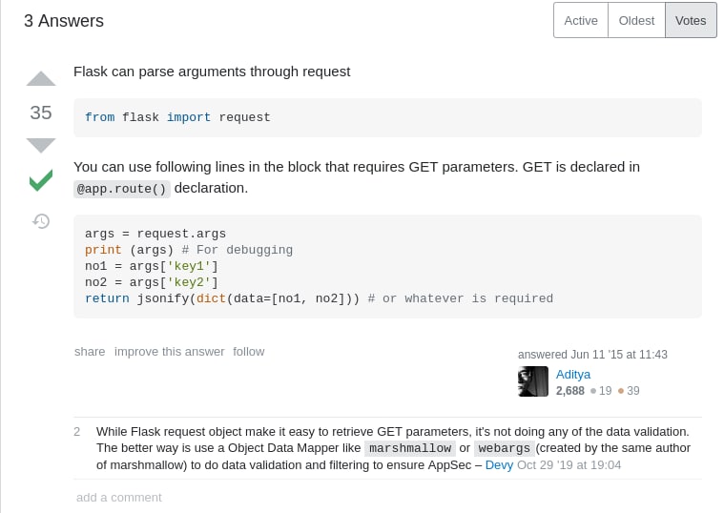The height and width of the screenshot is (513, 724).
Task: Downvote the answer with 35 votes
Action: coord(41,145)
